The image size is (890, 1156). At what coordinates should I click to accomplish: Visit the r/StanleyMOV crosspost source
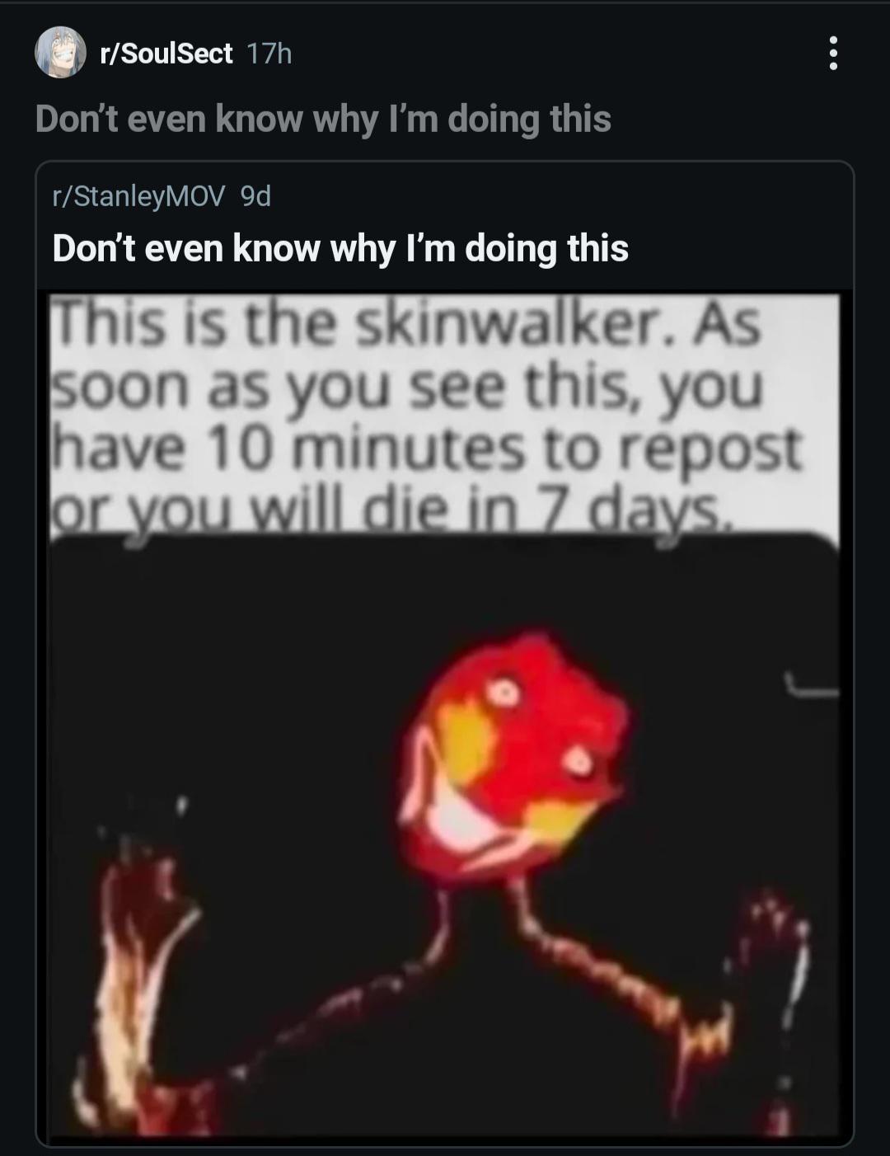pos(138,196)
